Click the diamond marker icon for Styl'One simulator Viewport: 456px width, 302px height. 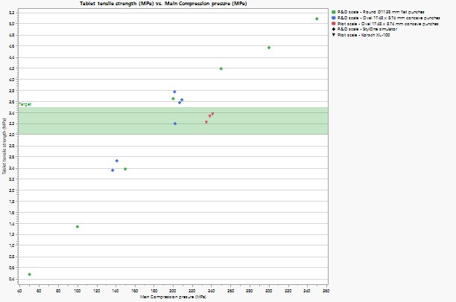tap(333, 30)
